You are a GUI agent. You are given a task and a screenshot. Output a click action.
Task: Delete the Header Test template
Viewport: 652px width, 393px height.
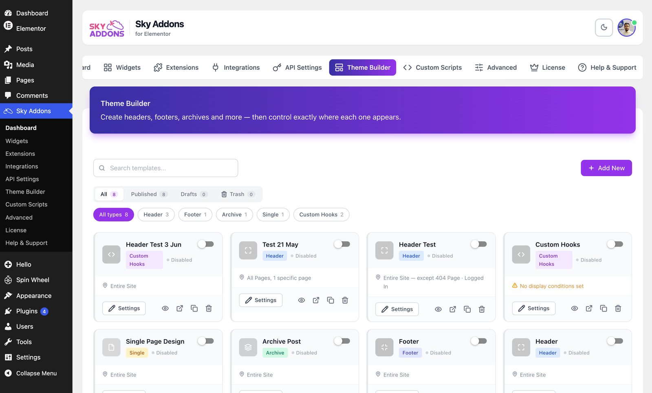[x=482, y=309]
